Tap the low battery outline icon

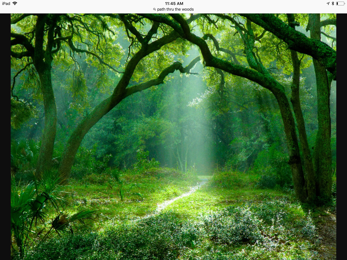click(340, 4)
